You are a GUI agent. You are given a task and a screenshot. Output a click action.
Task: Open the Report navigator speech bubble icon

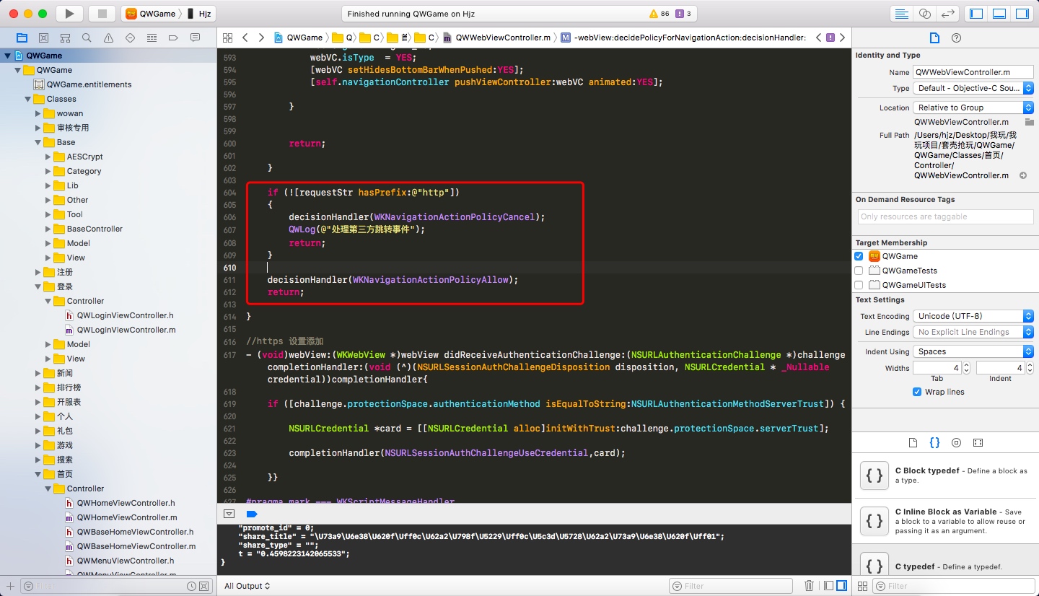[x=195, y=38]
